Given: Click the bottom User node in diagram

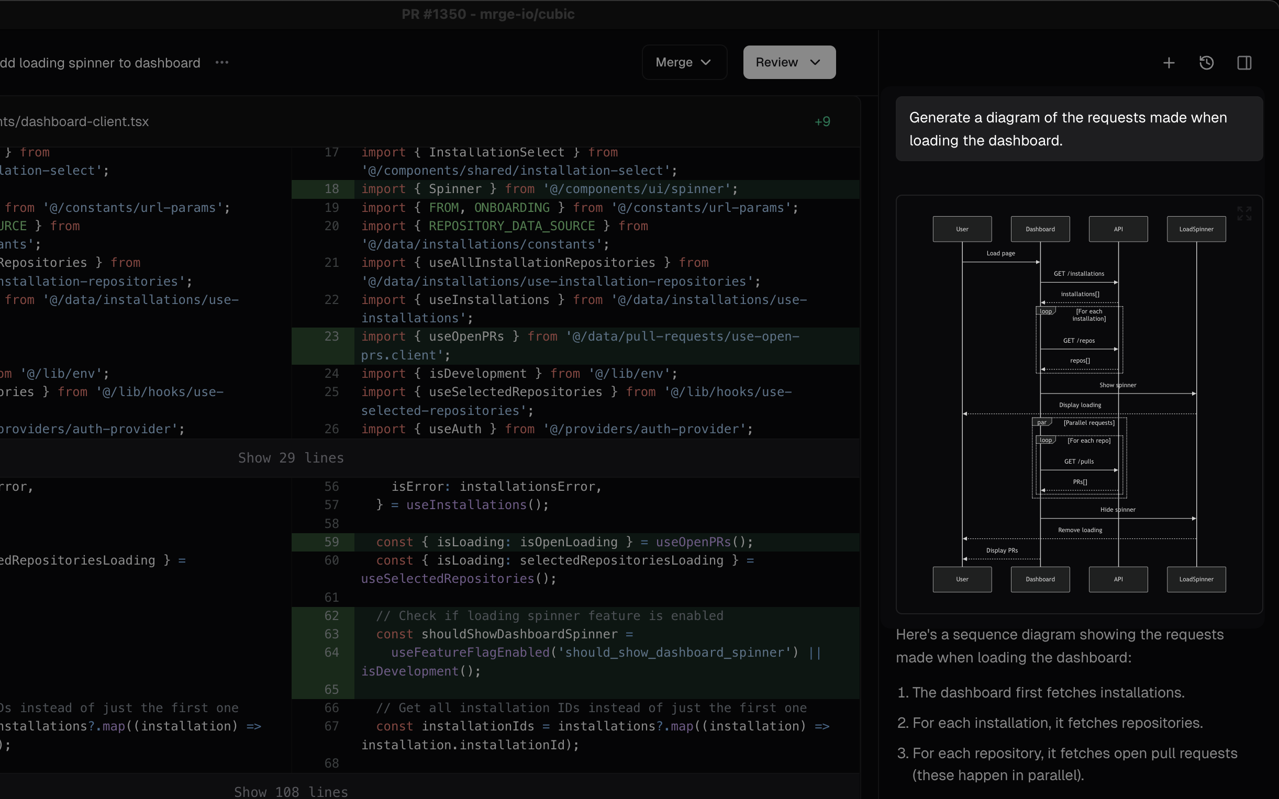Looking at the screenshot, I should [x=962, y=579].
